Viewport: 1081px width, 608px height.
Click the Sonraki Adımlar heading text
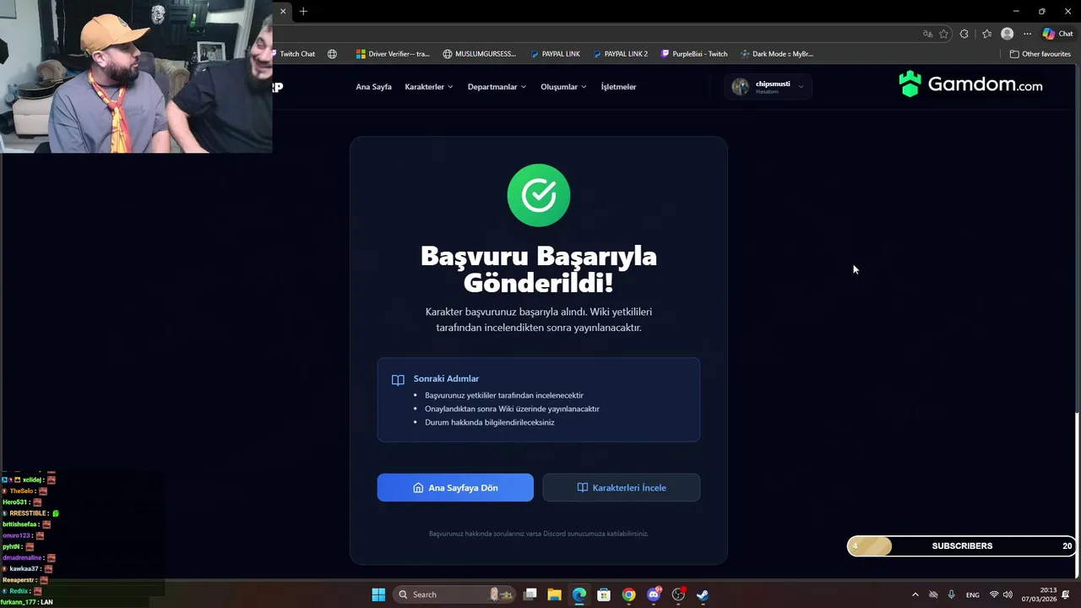[446, 378]
